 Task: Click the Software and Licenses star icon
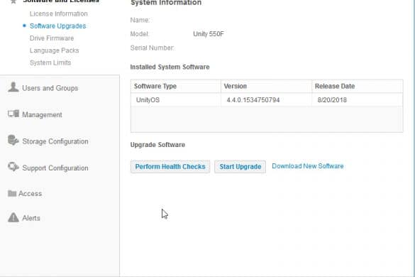13,1
